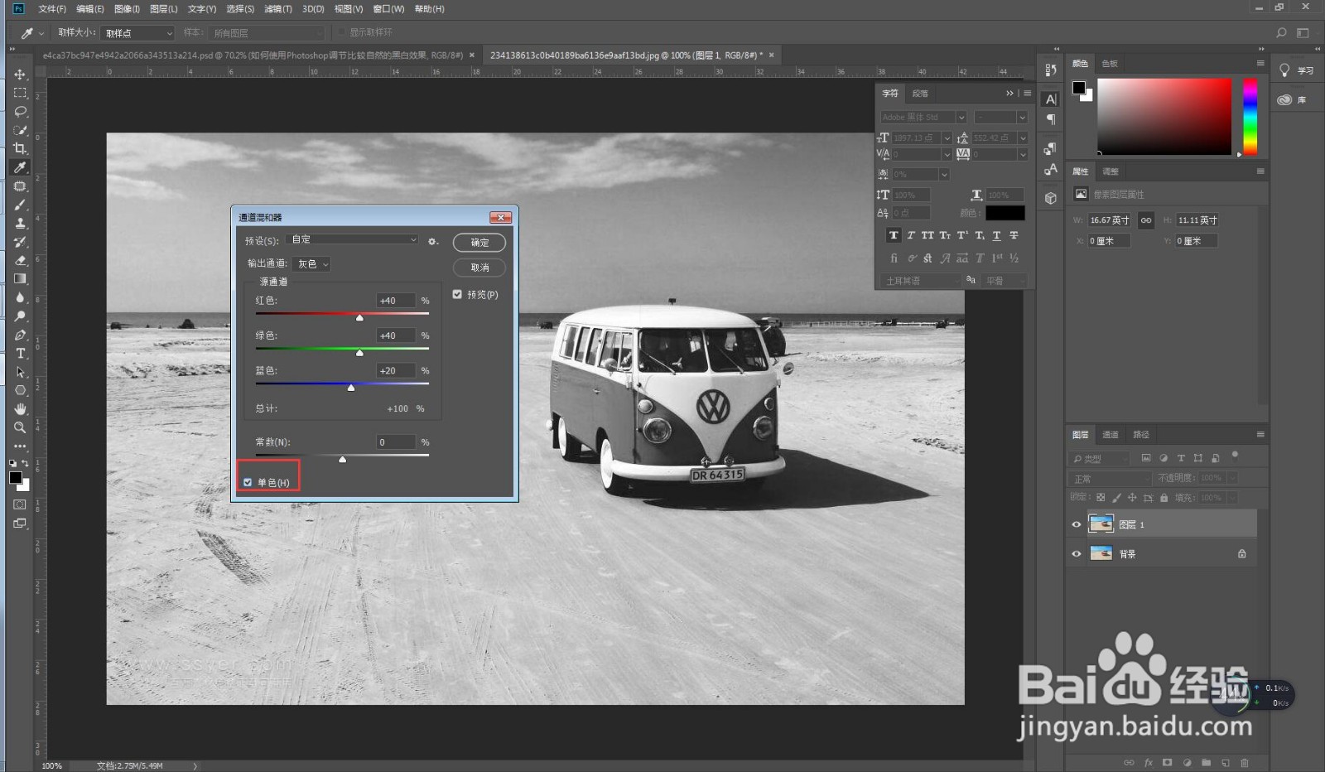Select the Eraser tool
1325x772 pixels.
[20, 260]
